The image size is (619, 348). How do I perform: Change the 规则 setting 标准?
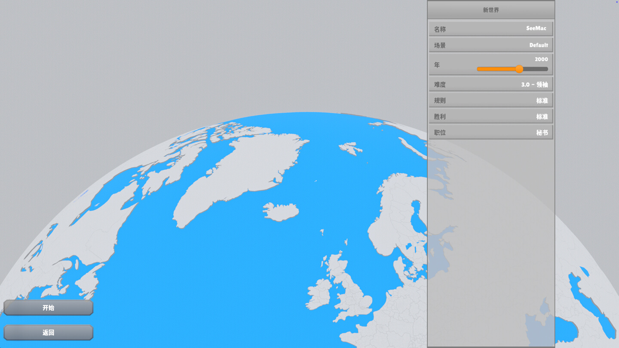pyautogui.click(x=490, y=100)
